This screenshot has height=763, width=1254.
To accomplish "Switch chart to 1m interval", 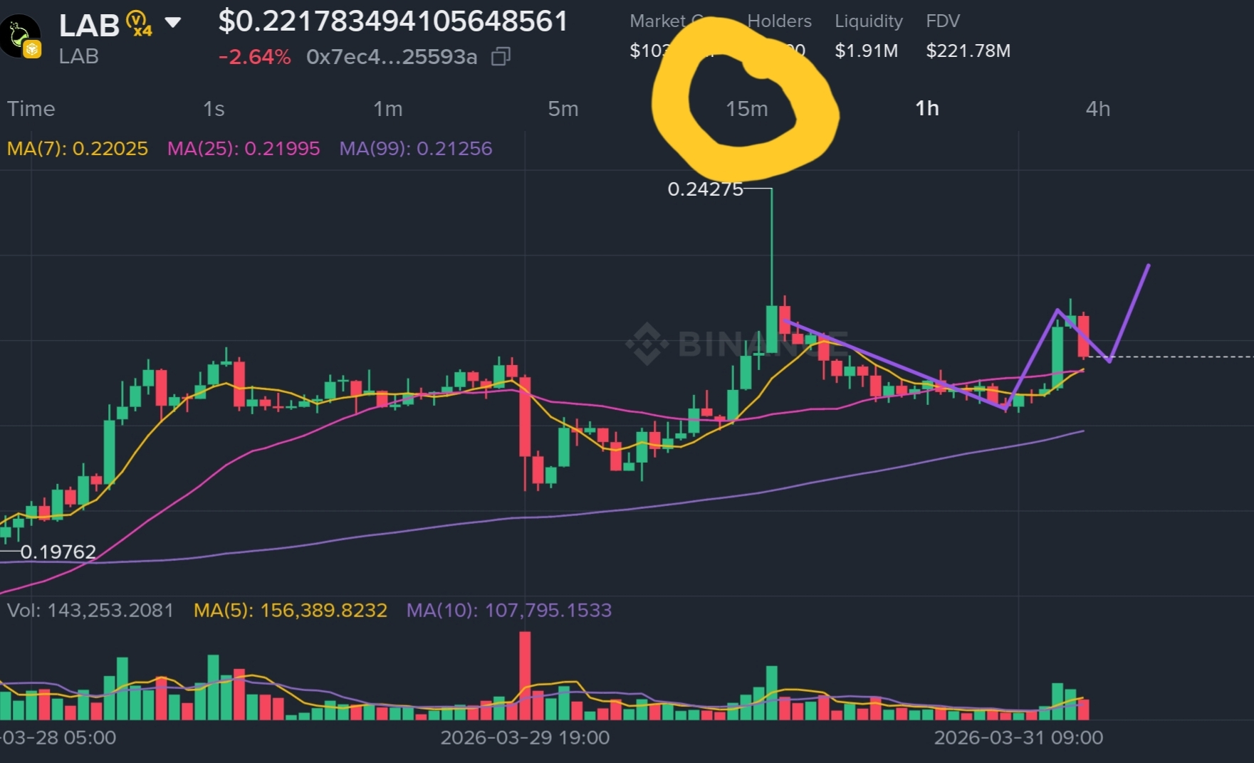I will 388,109.
